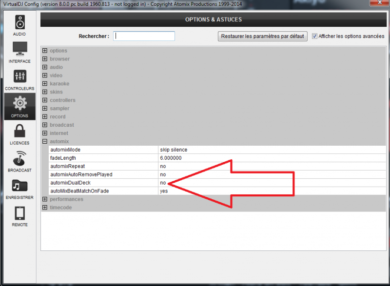Select the automixMode setting row
390x286 pixels.
[x=217, y=150]
